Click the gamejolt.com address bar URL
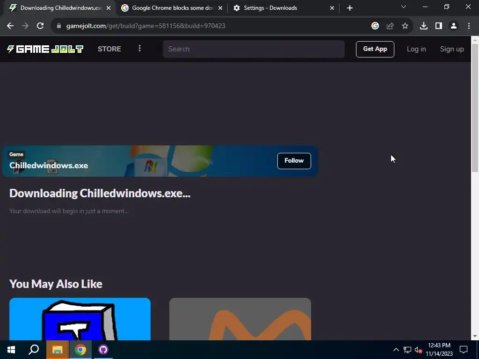Screen dimensions: 479x359 click(146, 26)
